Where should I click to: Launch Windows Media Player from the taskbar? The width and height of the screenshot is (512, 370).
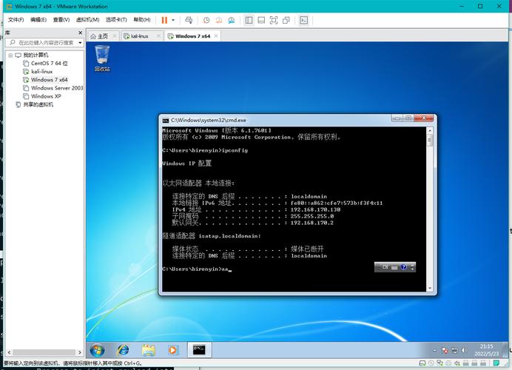point(173,349)
